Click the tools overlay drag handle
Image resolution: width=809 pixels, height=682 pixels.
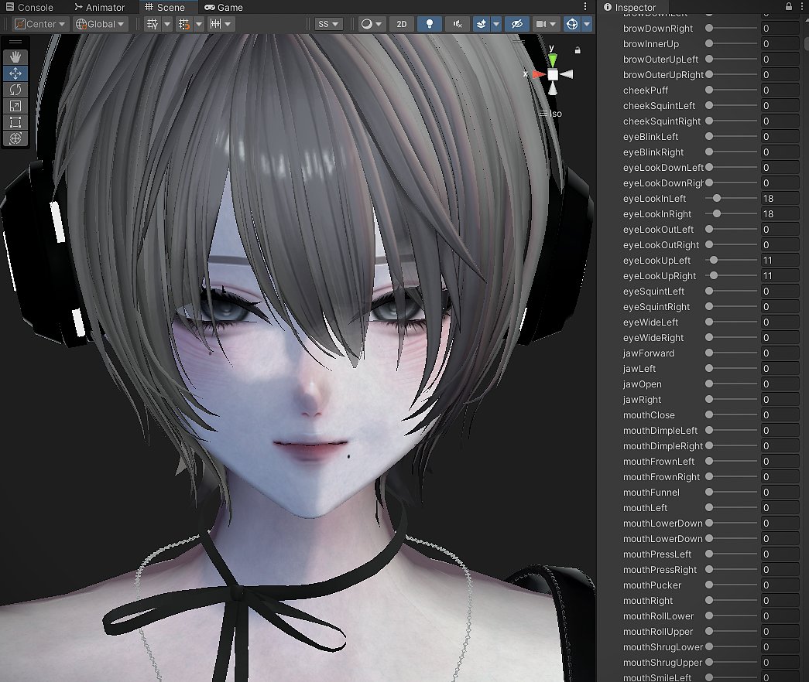[15, 42]
